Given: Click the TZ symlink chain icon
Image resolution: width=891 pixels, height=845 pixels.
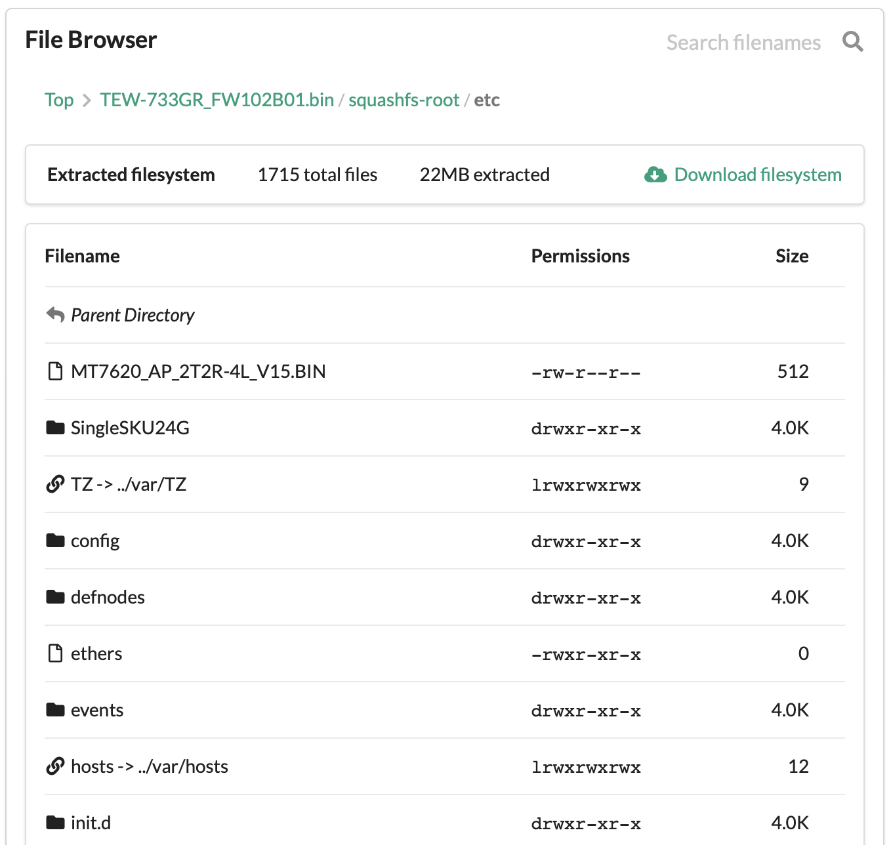Looking at the screenshot, I should pos(55,484).
